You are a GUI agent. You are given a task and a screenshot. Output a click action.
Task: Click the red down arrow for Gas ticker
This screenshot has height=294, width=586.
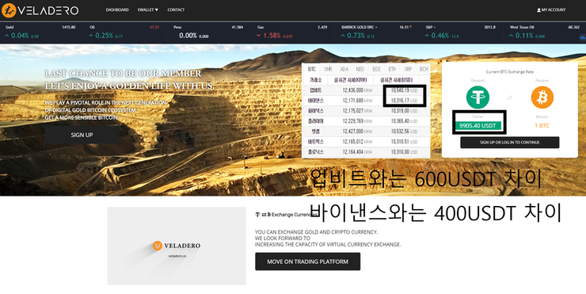(259, 36)
